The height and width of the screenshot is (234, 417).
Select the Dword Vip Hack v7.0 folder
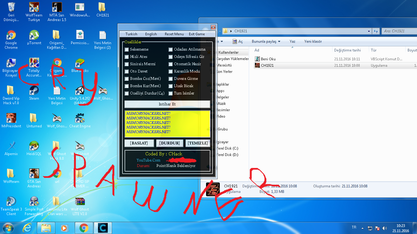11,95
